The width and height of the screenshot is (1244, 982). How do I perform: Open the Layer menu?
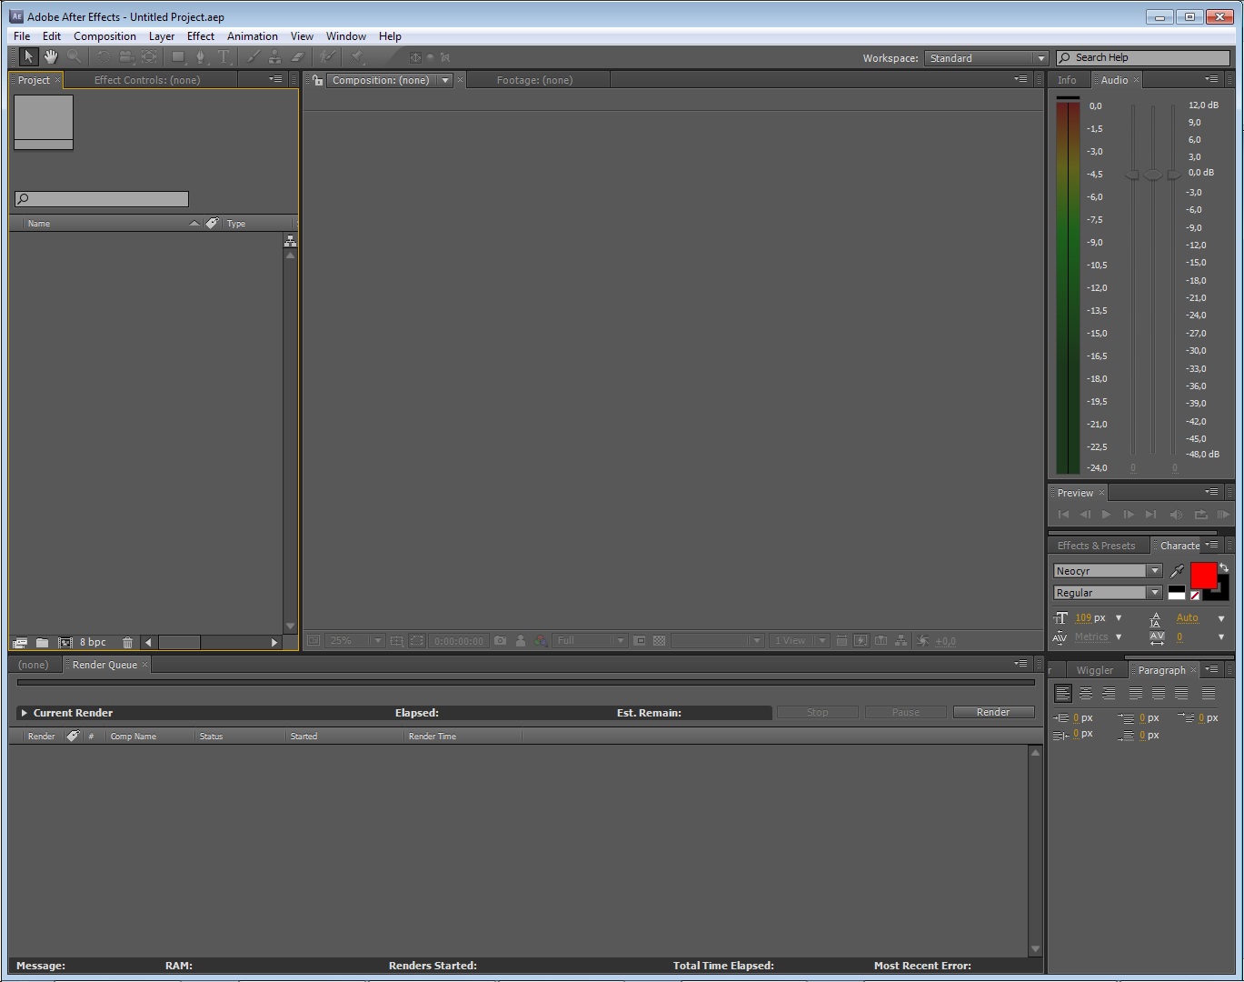click(162, 36)
